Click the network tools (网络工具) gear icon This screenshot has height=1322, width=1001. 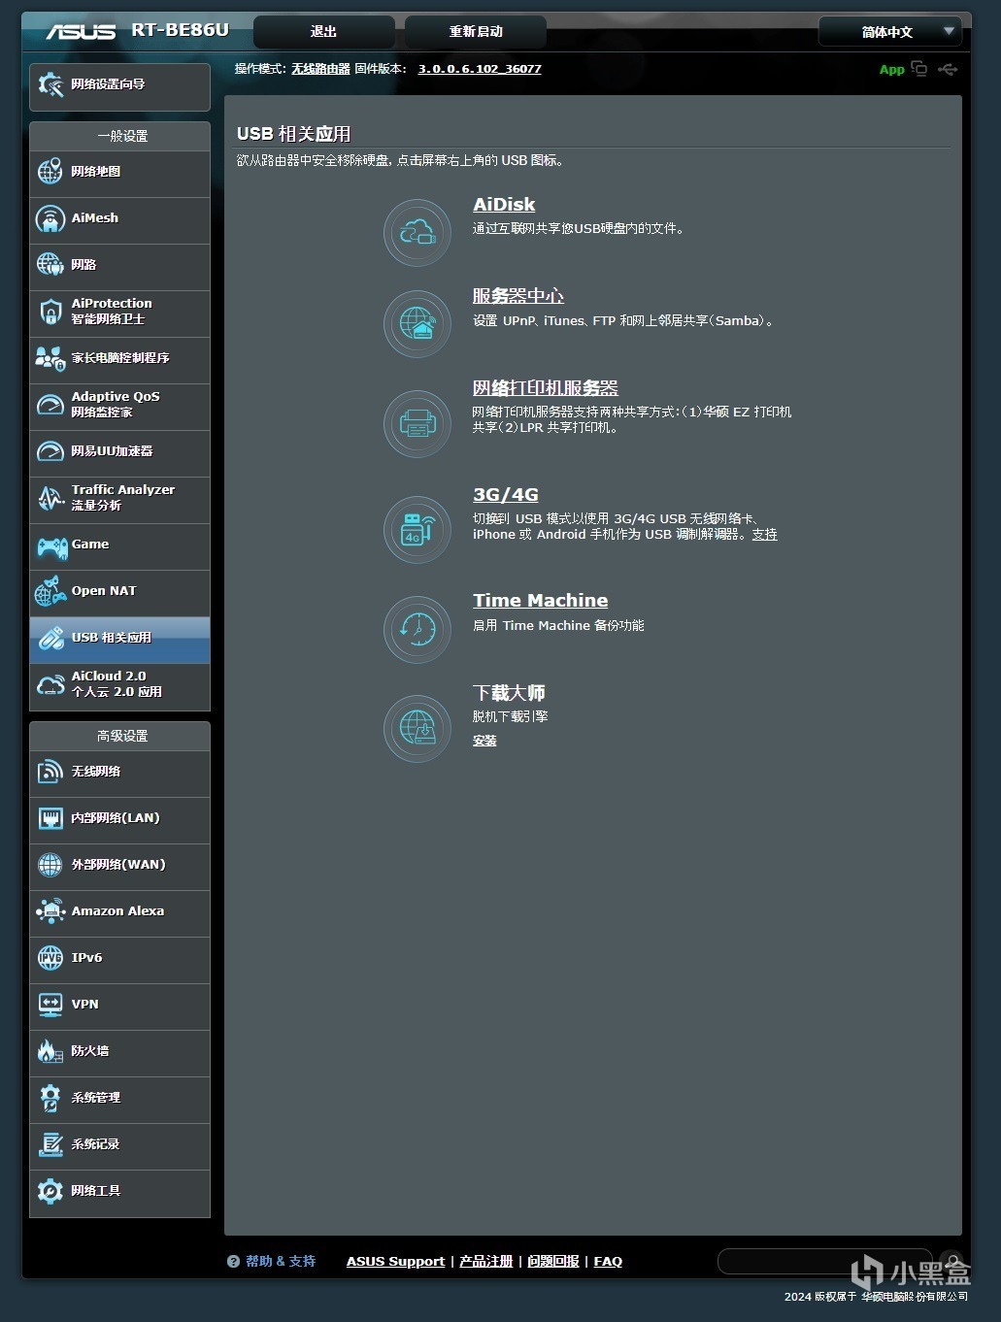click(x=50, y=1191)
